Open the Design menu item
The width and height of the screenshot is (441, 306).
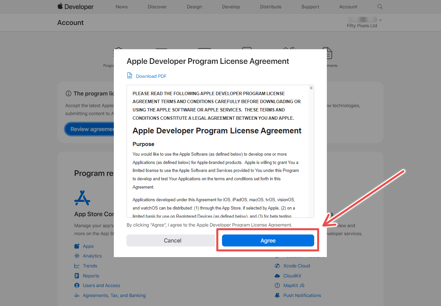[194, 7]
